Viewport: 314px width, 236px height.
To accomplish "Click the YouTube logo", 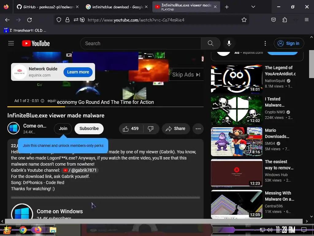I will point(36,43).
